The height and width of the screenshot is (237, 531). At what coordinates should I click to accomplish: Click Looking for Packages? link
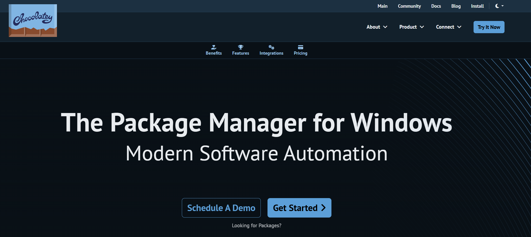pyautogui.click(x=257, y=226)
